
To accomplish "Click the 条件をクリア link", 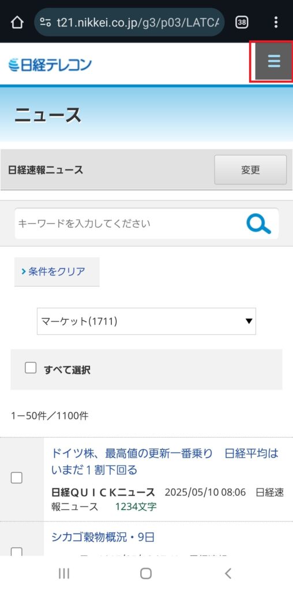I will [57, 272].
